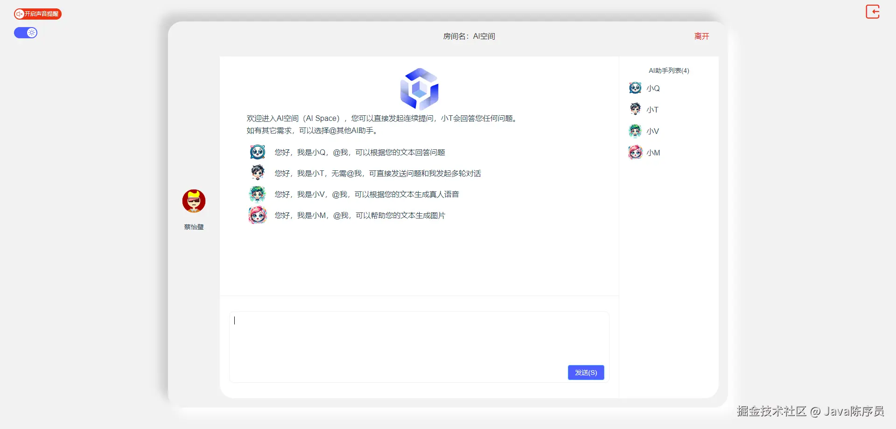896x429 pixels.
Task: Click 小T avatar beside its greeting message
Action: [x=258, y=173]
